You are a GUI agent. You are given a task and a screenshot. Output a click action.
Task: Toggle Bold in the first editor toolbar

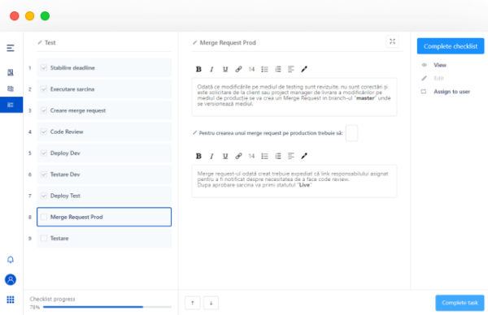(198, 69)
